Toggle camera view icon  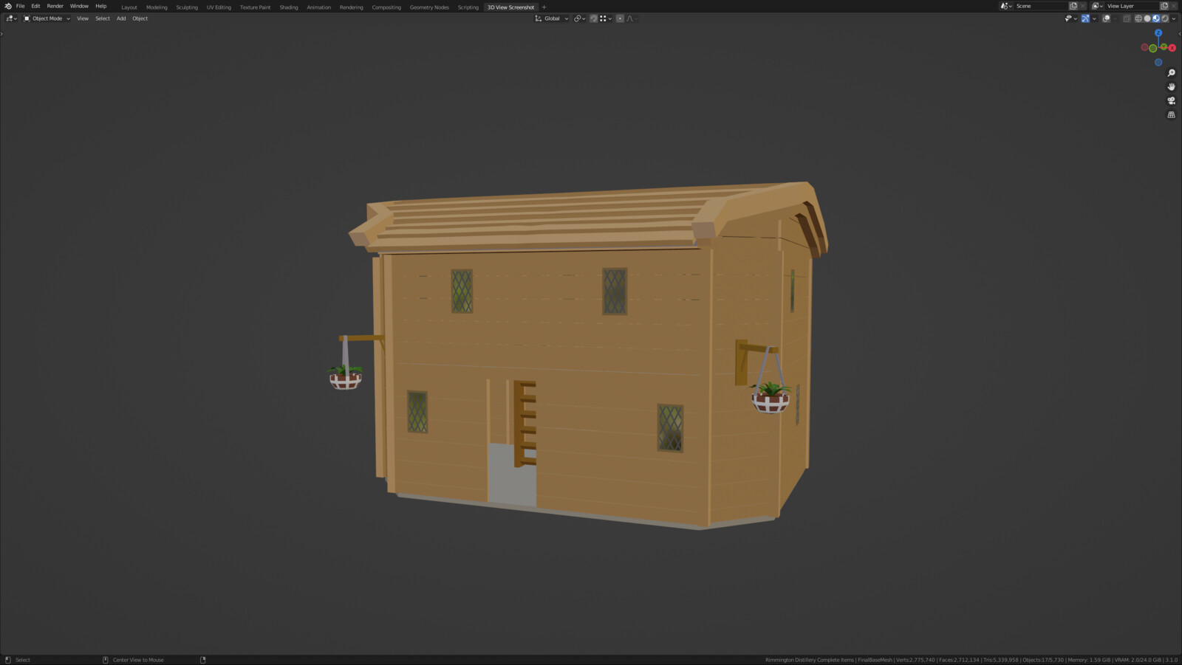point(1172,100)
